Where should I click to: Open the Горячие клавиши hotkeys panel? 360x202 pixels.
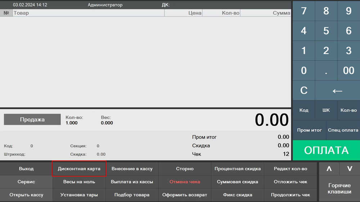[x=339, y=188]
